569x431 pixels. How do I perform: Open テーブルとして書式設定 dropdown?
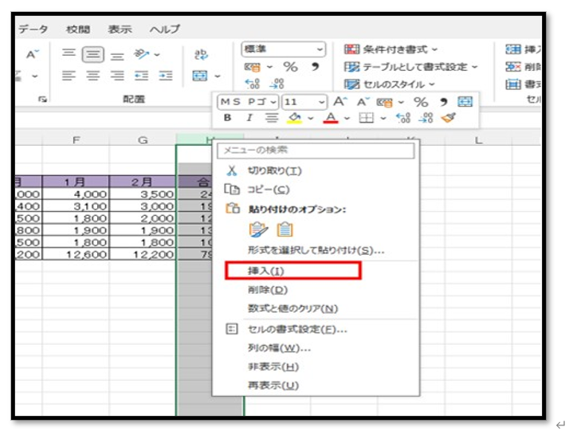pos(410,67)
